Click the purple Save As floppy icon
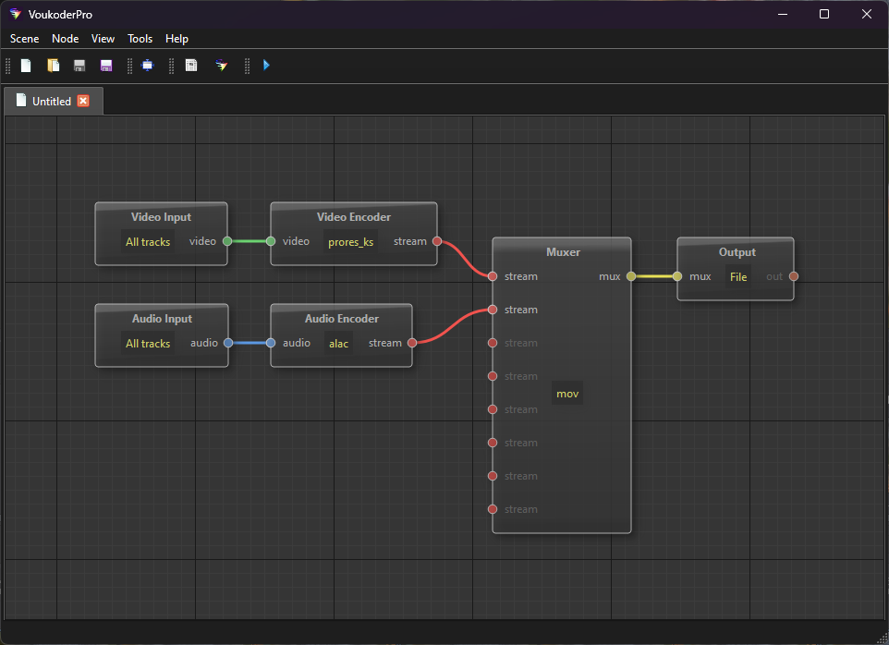Viewport: 889px width, 645px height. point(105,66)
